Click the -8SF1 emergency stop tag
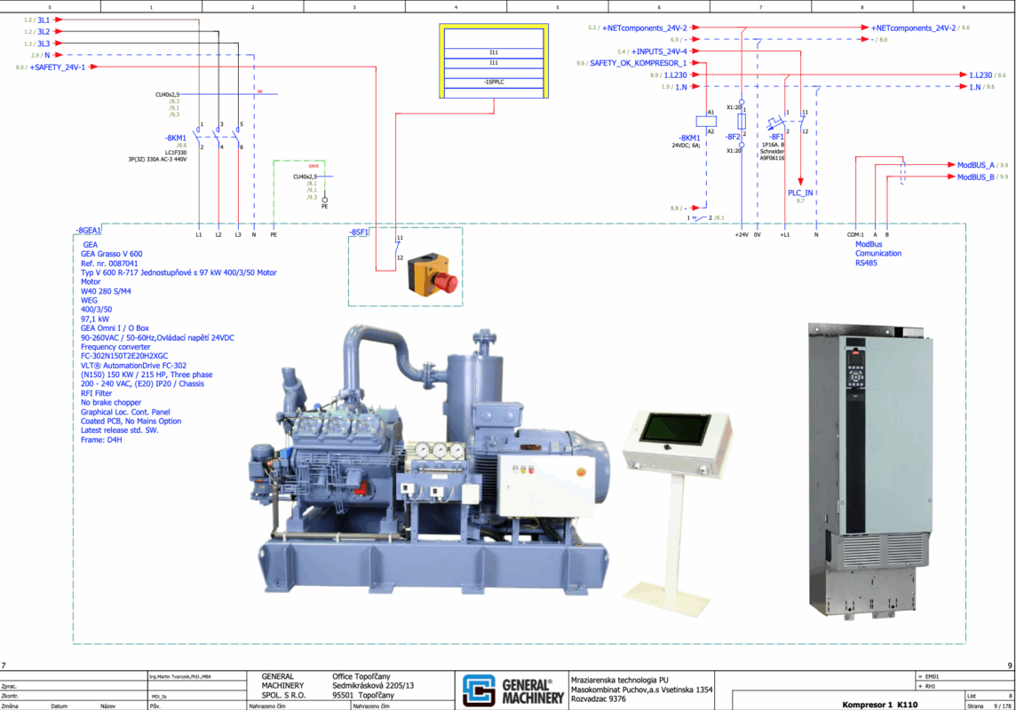This screenshot has width=1016, height=710. click(x=359, y=233)
